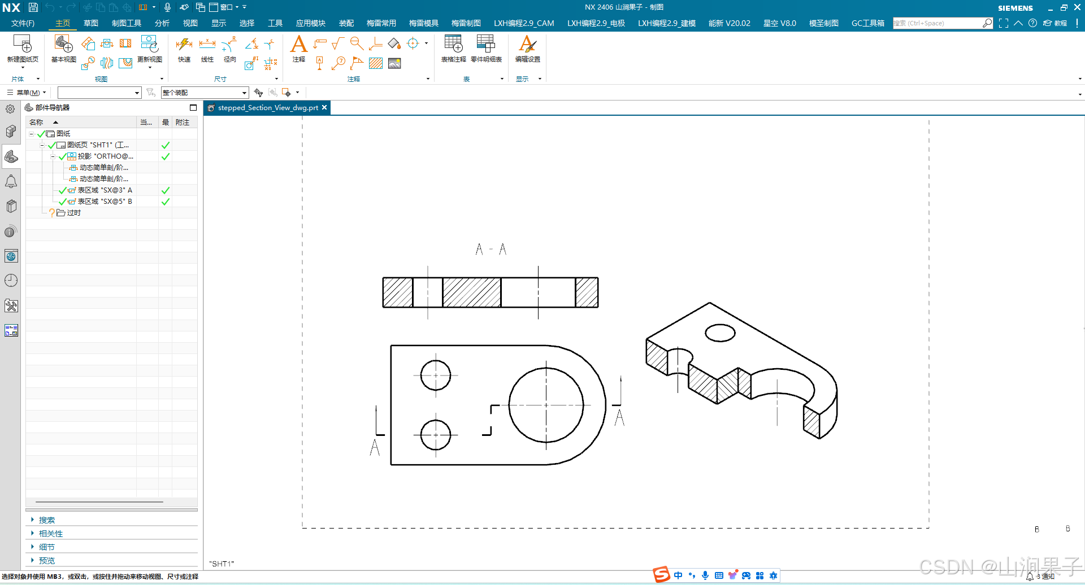Screen dimensions: 1085x585
Task: Toggle the maximize box of 部件导航器 panel
Action: (x=193, y=107)
